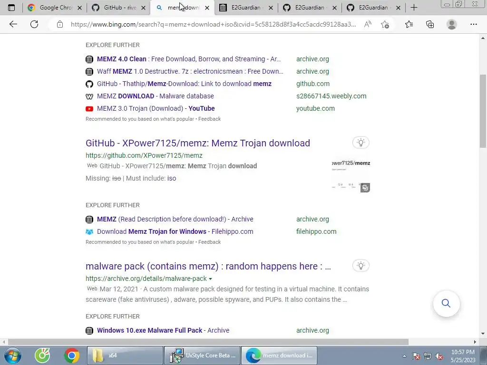Click the address bar URL field
The width and height of the screenshot is (487, 365).
pos(213,24)
